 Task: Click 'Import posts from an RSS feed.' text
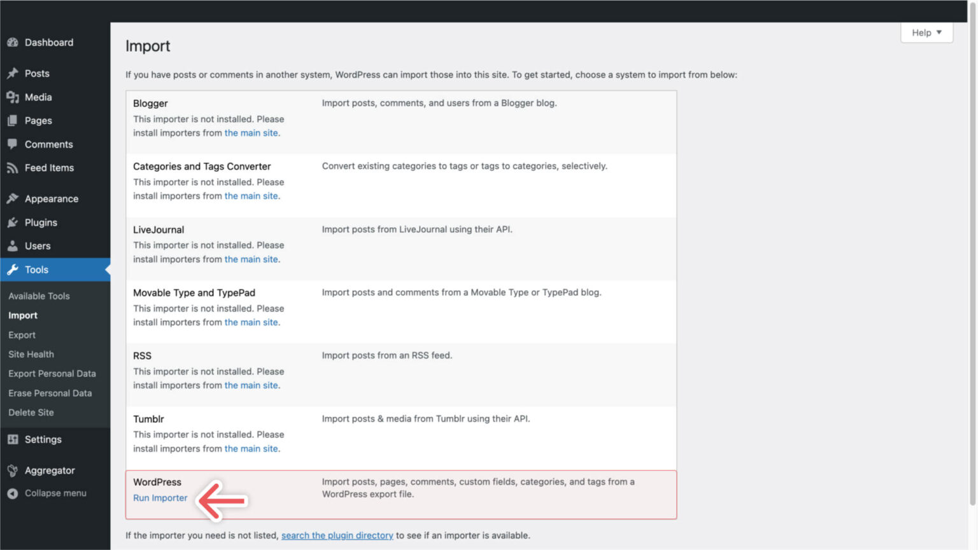pyautogui.click(x=387, y=355)
